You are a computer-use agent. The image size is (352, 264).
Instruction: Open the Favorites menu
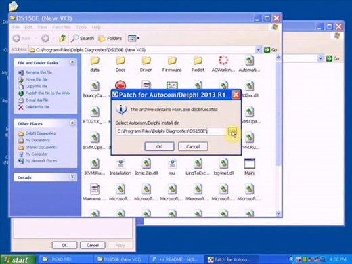tap(61, 27)
